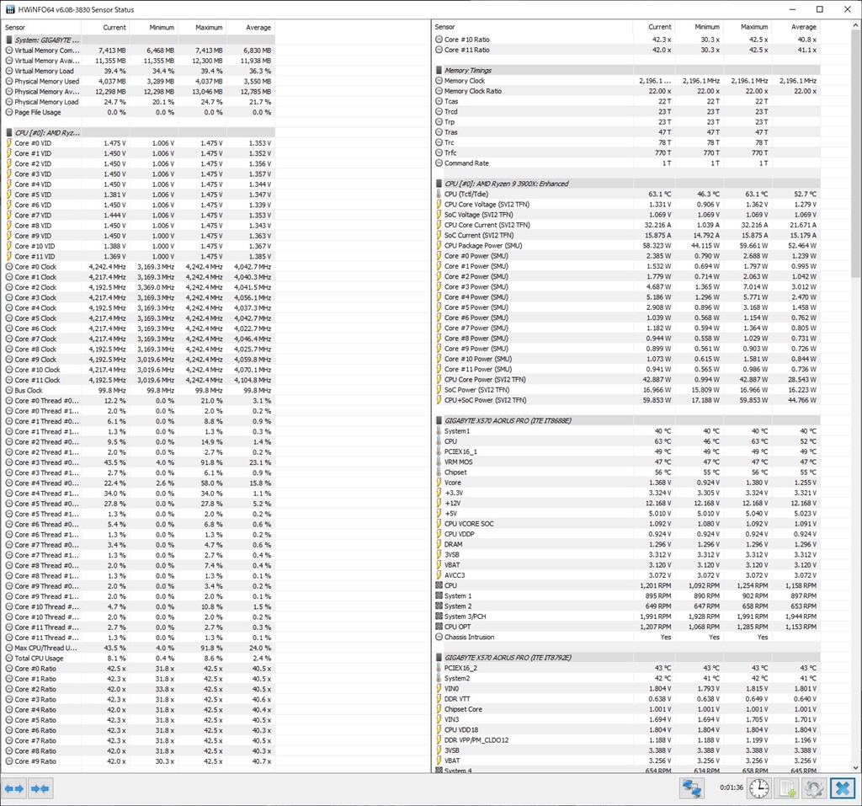Screen dimensions: 862x806
Task: Select the Chipset Core voltage row
Action: (x=626, y=709)
